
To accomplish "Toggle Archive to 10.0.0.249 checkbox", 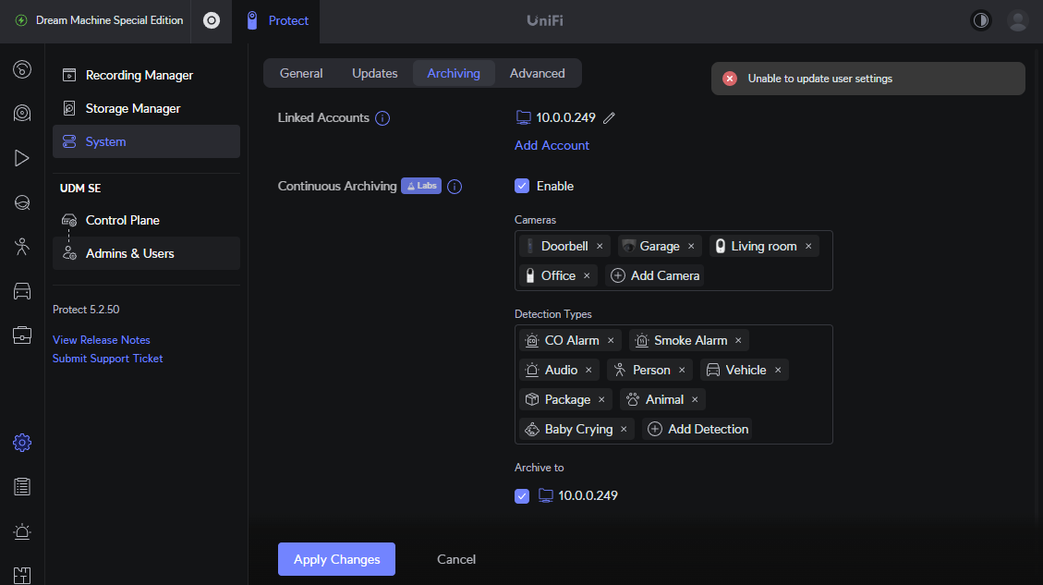I will tap(522, 496).
